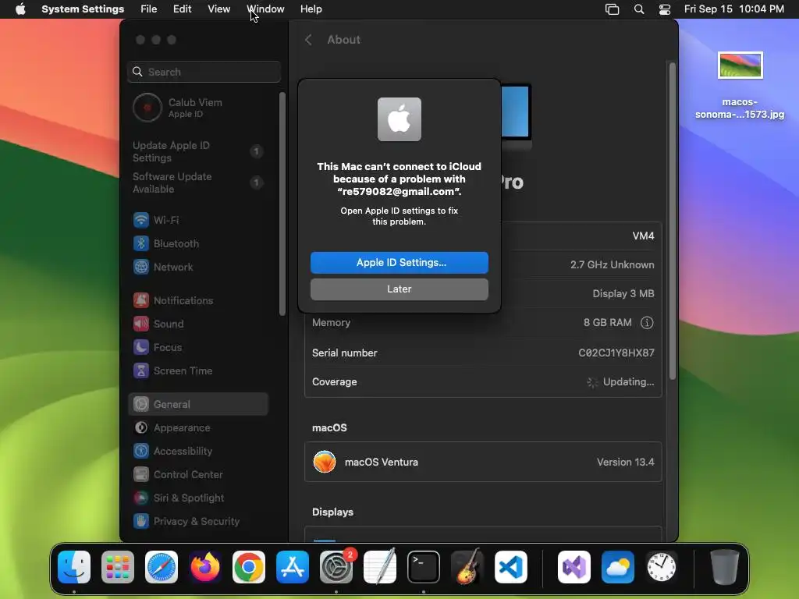The image size is (799, 599).
Task: Go back from About page
Action: (308, 40)
